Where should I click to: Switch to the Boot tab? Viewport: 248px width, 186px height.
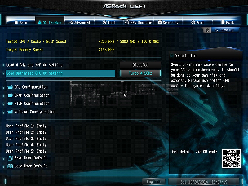(197, 22)
